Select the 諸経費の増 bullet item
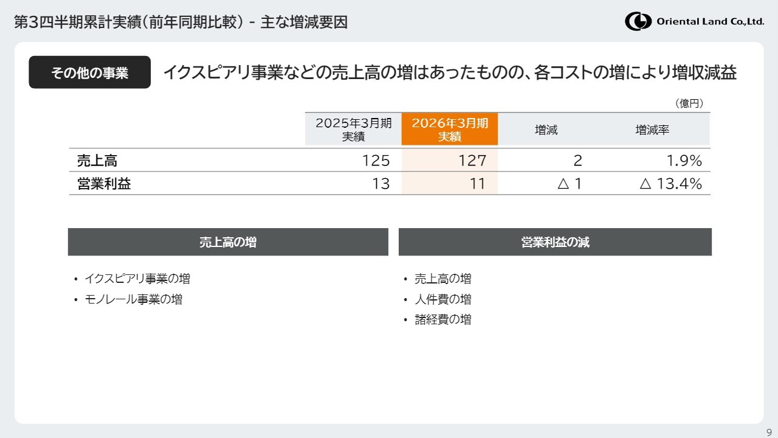The width and height of the screenshot is (778, 438). click(443, 319)
